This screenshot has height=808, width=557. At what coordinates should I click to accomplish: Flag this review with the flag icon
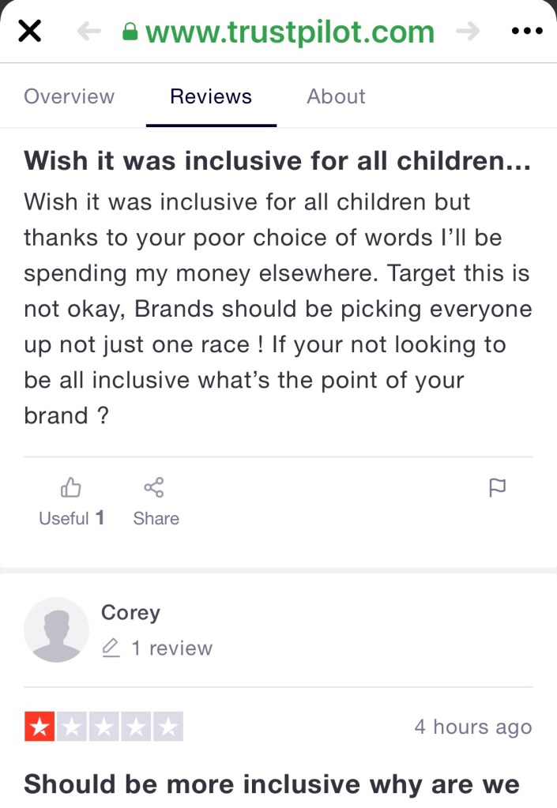[x=497, y=488]
